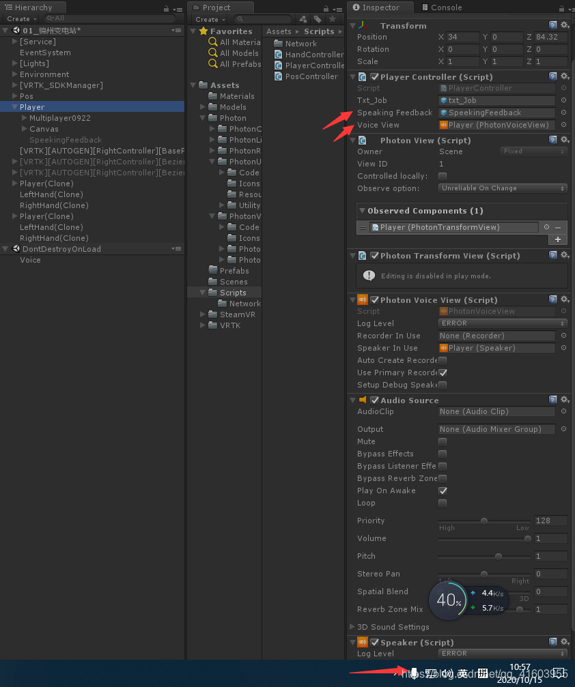Switch to Console tab
575x687 pixels.
point(441,8)
